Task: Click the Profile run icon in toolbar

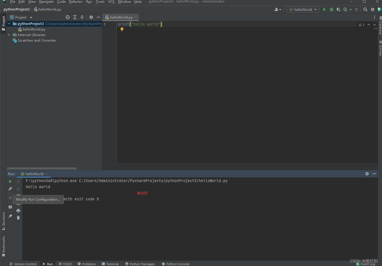Action: pyautogui.click(x=345, y=9)
